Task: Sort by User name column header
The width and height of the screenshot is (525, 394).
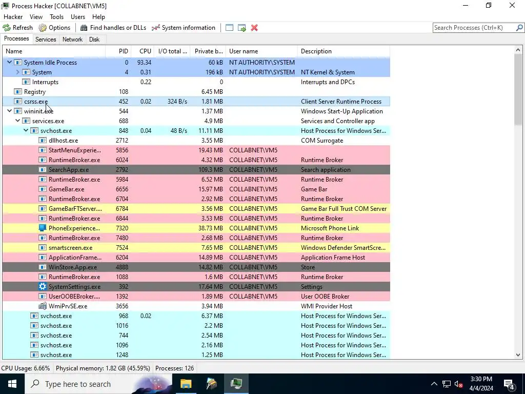Action: (x=261, y=51)
